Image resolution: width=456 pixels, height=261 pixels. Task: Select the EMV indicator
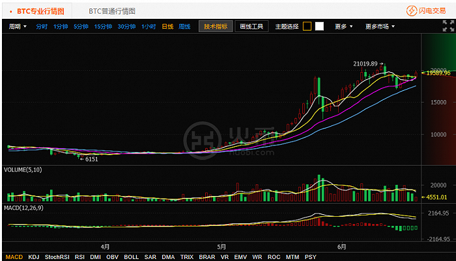click(x=240, y=257)
